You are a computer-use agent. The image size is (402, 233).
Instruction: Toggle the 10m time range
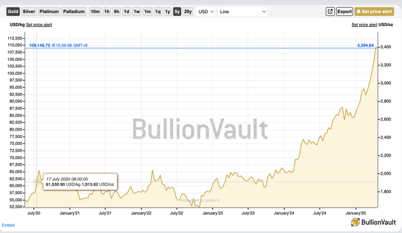[95, 11]
